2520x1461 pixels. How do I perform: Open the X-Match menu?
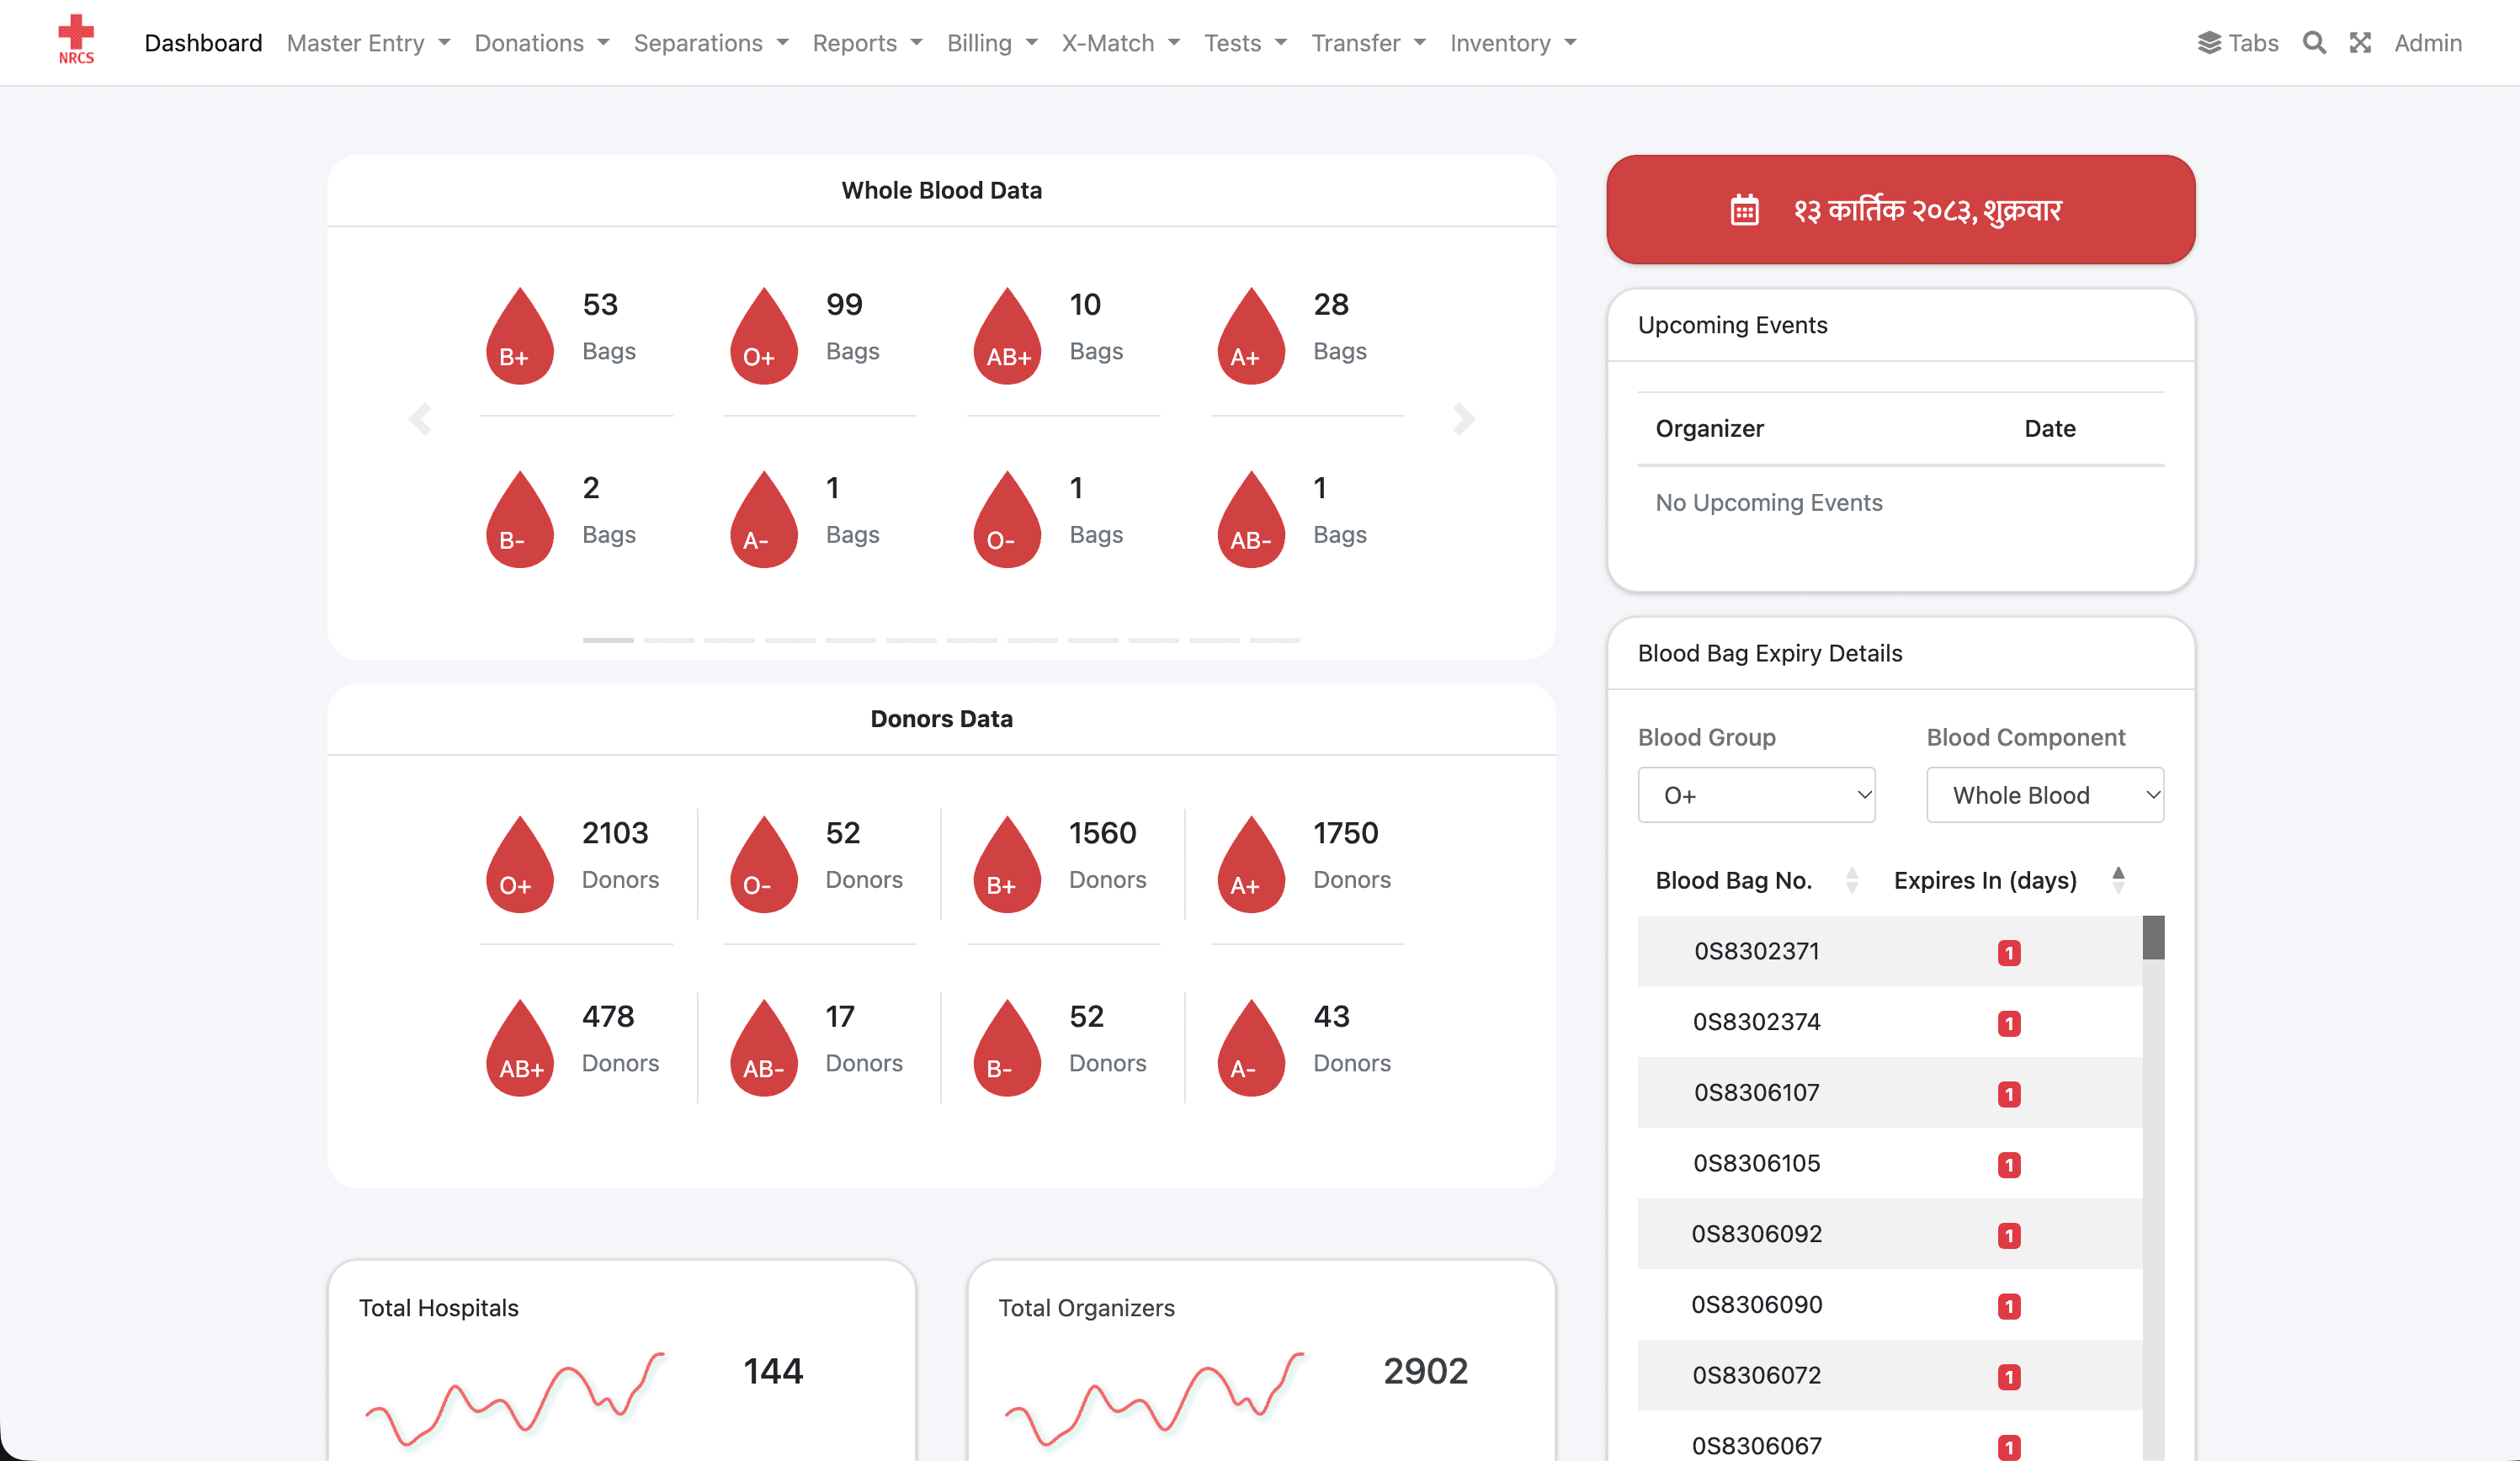click(x=1120, y=43)
